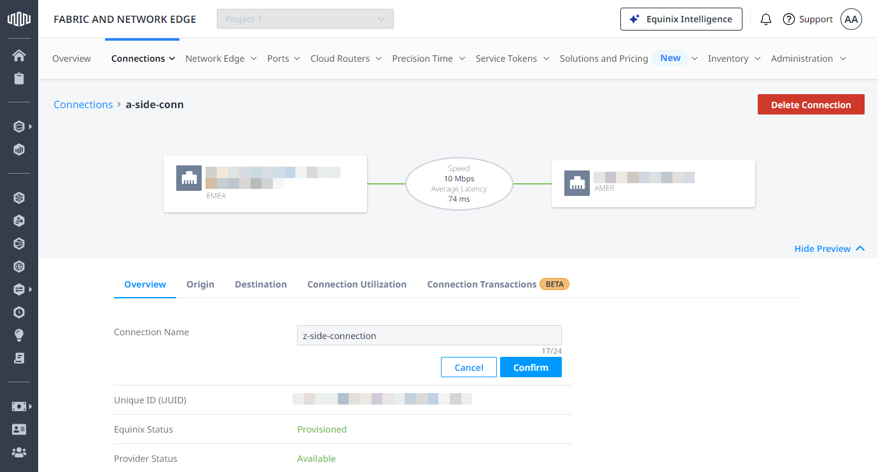Click the Delete Connection button
The width and height of the screenshot is (878, 472).
pos(811,104)
